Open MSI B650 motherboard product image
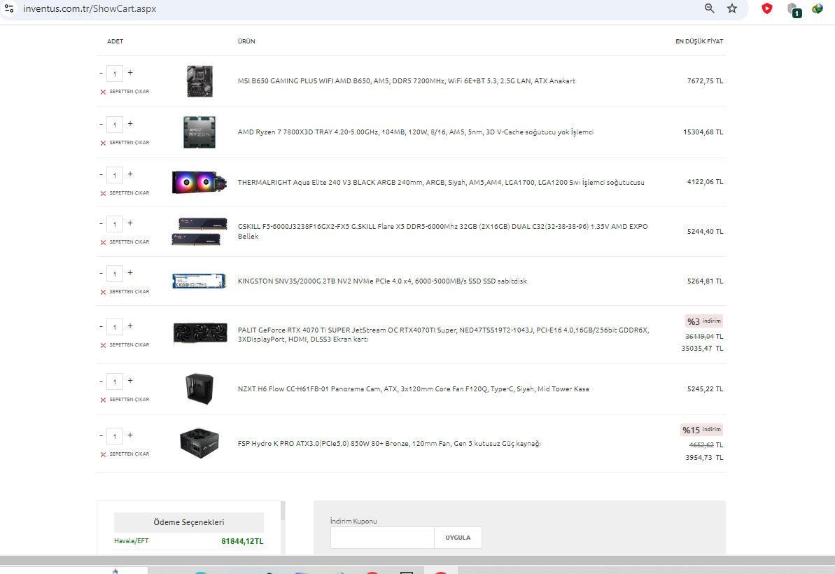Viewport: 835px width, 574px height. pyautogui.click(x=199, y=81)
